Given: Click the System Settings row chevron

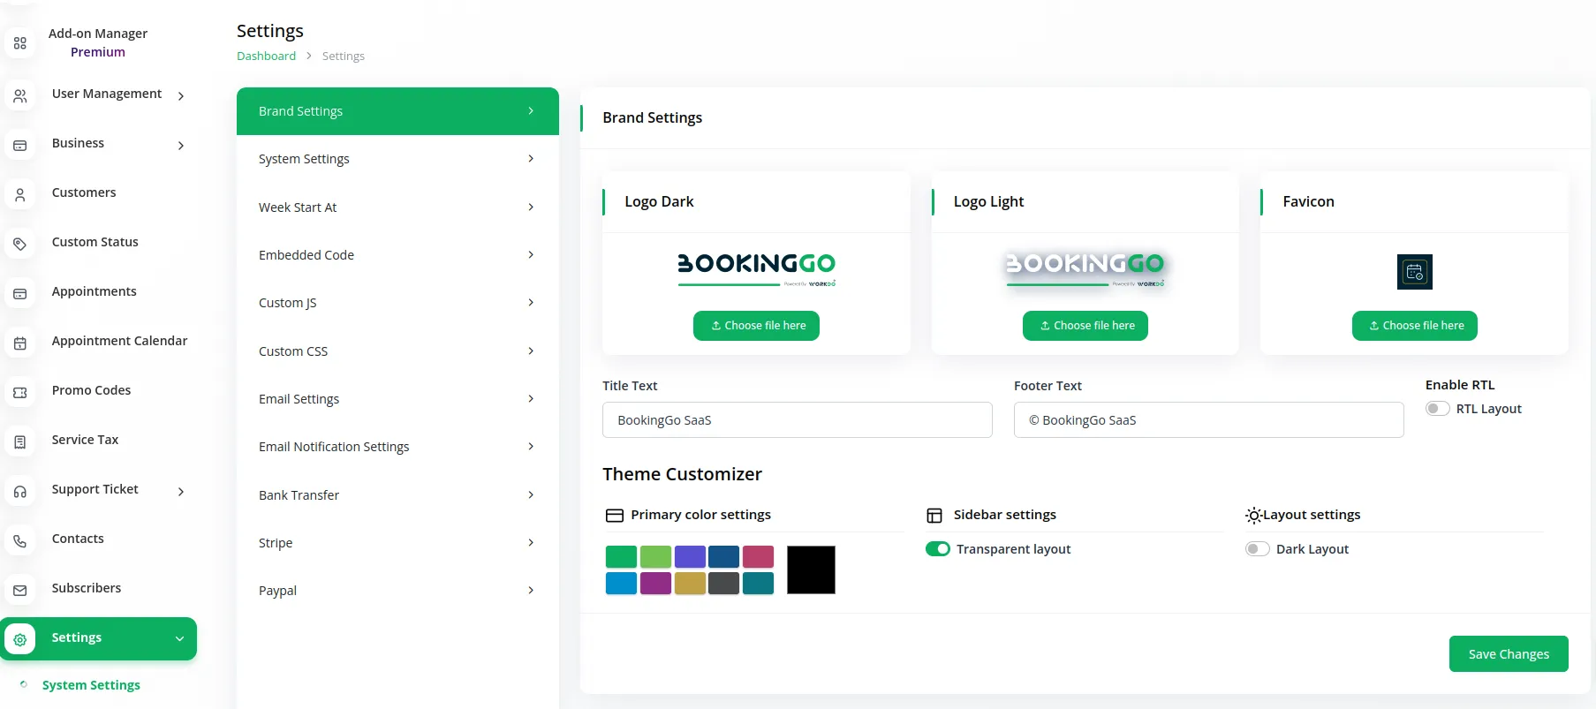Looking at the screenshot, I should point(531,159).
